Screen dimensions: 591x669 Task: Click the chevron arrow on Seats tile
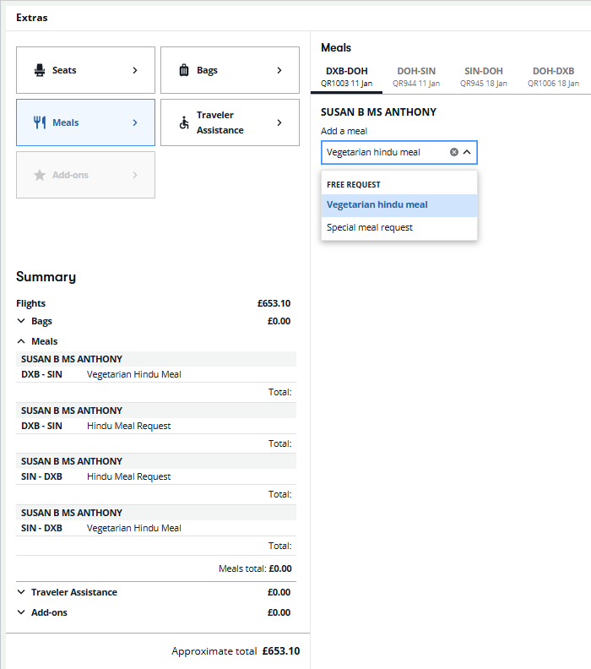135,70
